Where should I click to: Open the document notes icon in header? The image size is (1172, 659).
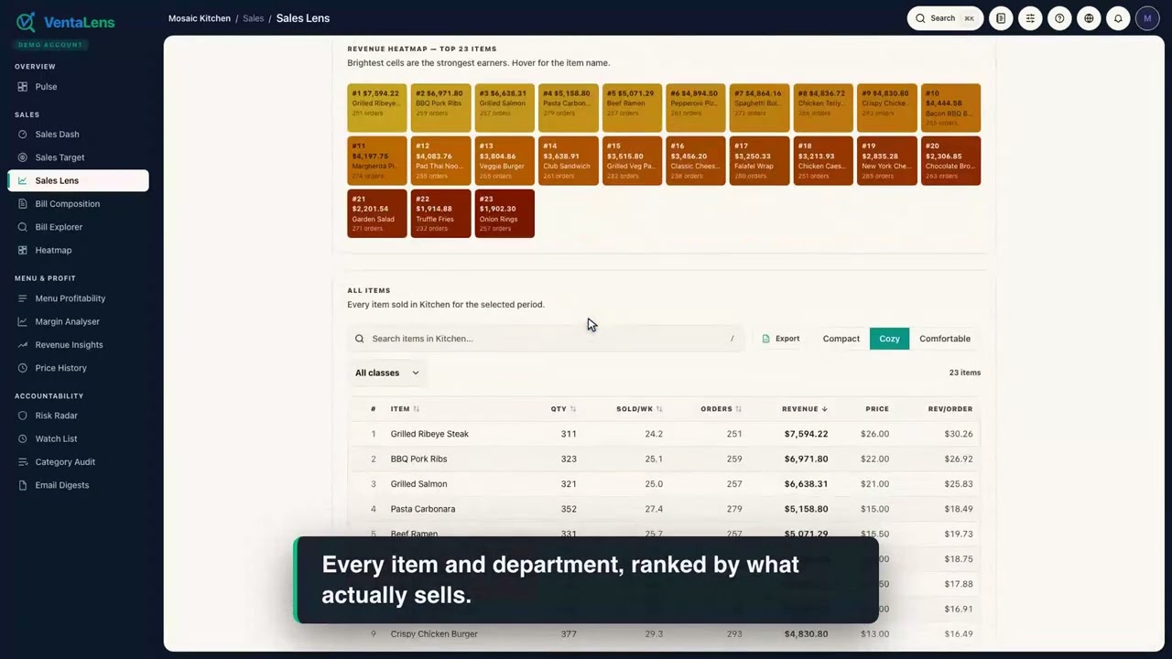click(1001, 18)
